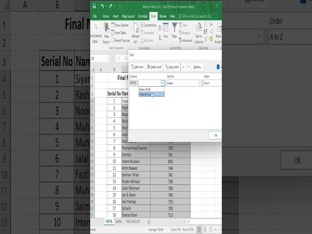Click horizontal scrollbar left arrow

pos(189,221)
